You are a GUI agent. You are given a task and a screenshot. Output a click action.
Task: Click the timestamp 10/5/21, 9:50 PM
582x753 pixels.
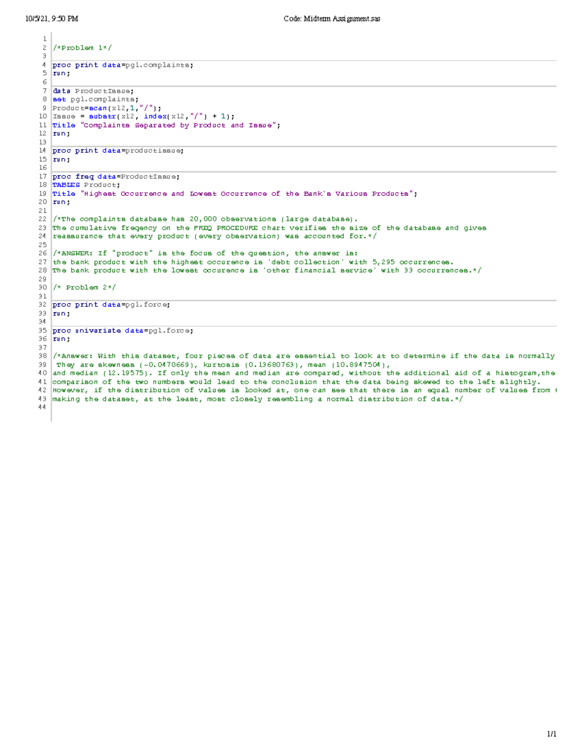(53, 18)
